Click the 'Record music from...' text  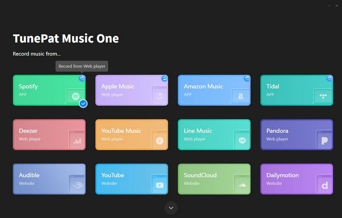pyautogui.click(x=37, y=54)
